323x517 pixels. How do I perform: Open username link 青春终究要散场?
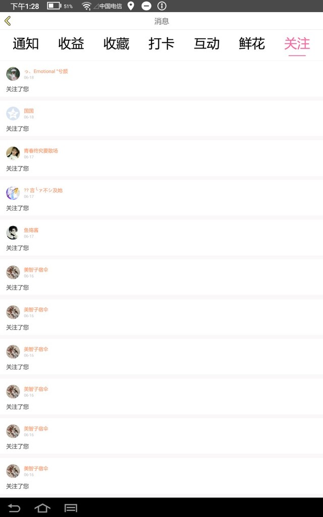tap(41, 150)
